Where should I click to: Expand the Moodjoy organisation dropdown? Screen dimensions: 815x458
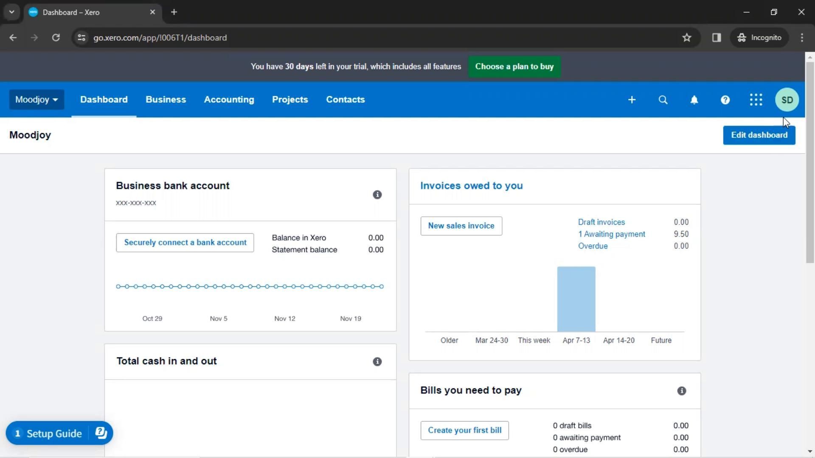coord(37,100)
